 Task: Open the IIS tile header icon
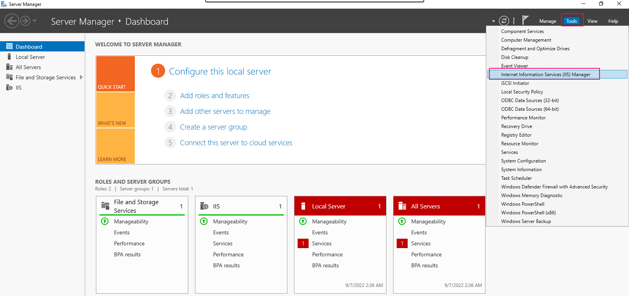coord(204,206)
